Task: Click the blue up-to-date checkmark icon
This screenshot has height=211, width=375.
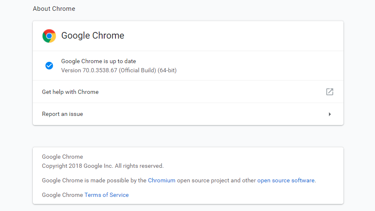Action: [49, 66]
